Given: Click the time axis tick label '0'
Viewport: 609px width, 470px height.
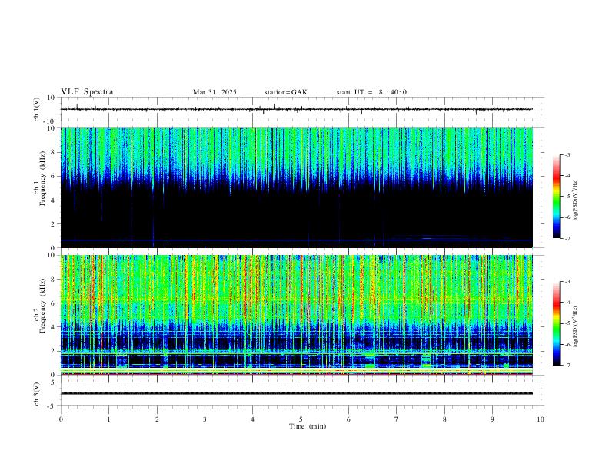Looking at the screenshot, I should [x=61, y=419].
